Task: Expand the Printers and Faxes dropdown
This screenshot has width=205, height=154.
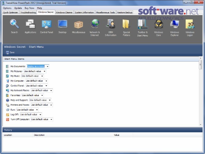Action: click(51, 105)
